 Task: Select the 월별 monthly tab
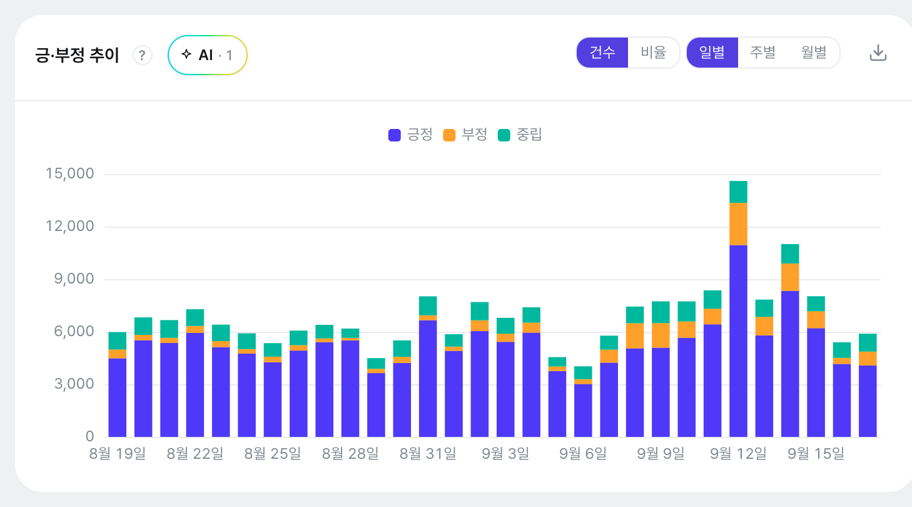814,53
